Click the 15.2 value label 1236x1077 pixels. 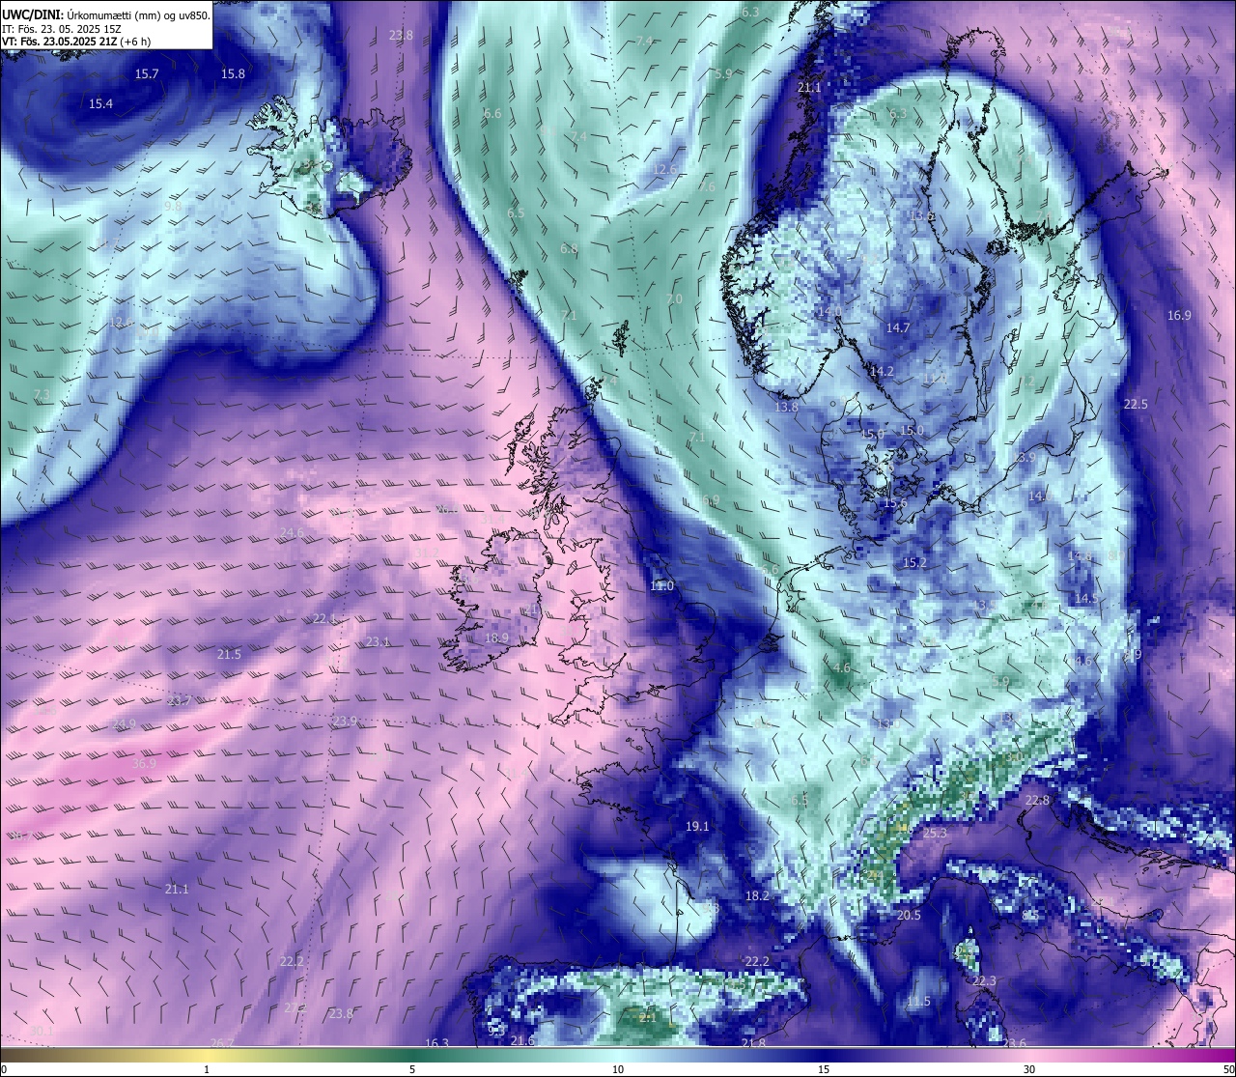[x=914, y=562]
